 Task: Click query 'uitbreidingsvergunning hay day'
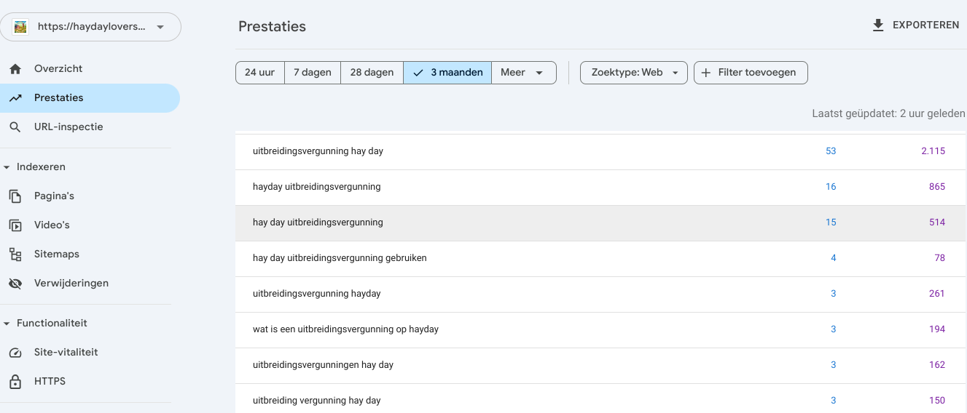318,151
